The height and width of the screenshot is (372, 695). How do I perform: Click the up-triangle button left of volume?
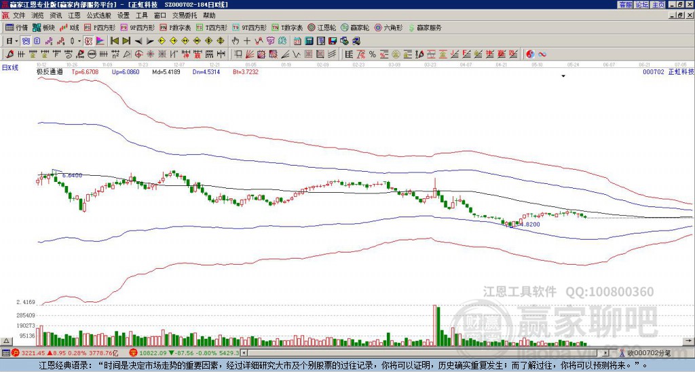[6, 341]
